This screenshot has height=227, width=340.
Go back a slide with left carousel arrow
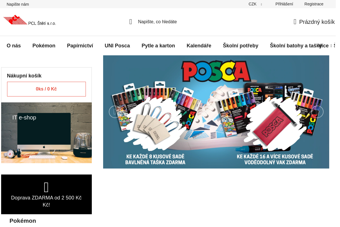(115, 112)
